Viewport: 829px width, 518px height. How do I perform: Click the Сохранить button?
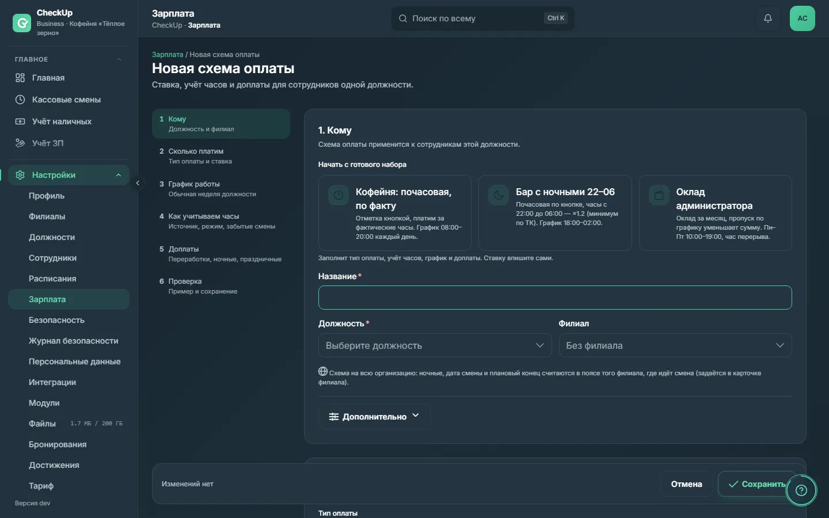[x=757, y=484]
